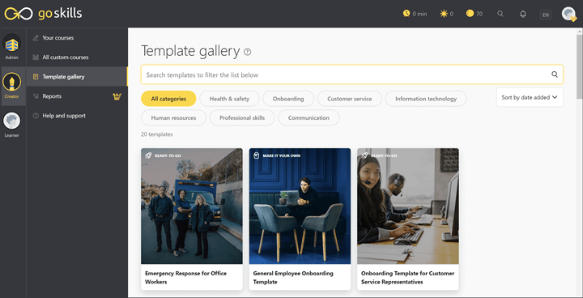Filter by Communication category
This screenshot has width=583, height=298.
tap(309, 117)
